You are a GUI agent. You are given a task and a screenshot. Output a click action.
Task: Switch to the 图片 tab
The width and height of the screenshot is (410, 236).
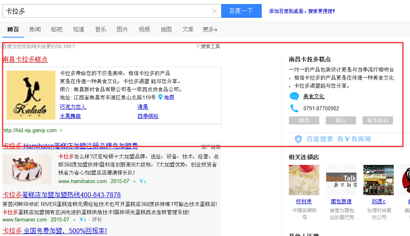(122, 29)
